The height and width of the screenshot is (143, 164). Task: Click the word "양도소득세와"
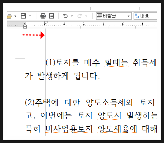pos(110,103)
